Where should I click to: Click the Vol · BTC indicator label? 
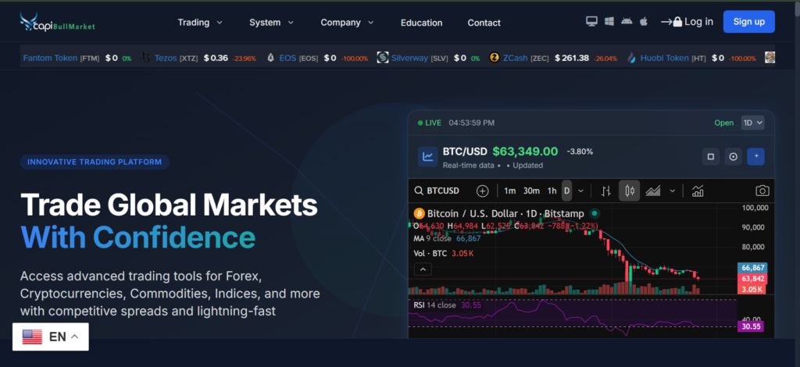[x=430, y=253]
